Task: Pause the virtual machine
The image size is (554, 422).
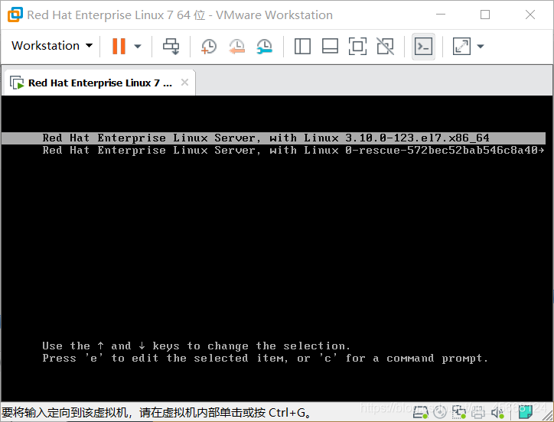Action: coord(119,46)
